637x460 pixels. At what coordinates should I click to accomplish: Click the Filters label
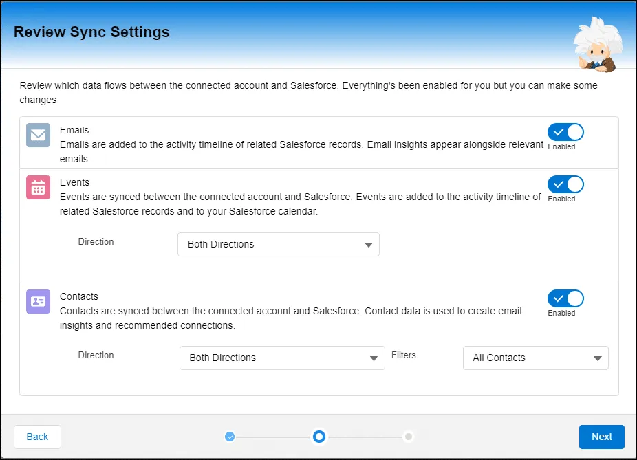point(404,355)
